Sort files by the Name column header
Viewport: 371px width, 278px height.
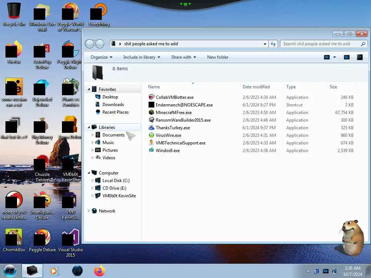[193, 87]
